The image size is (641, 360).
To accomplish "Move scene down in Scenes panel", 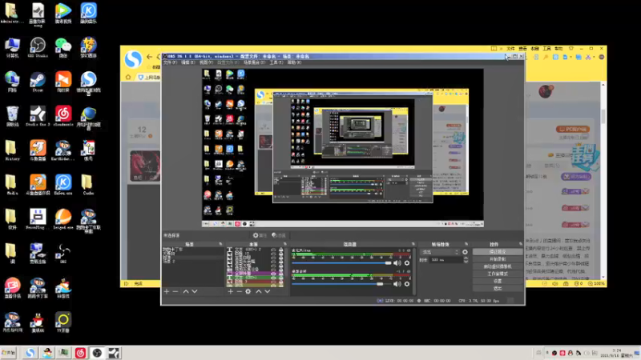I will click(195, 291).
